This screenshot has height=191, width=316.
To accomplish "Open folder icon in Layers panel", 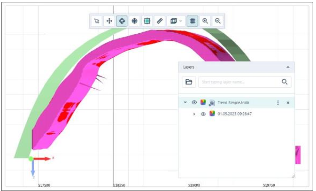I will point(189,82).
